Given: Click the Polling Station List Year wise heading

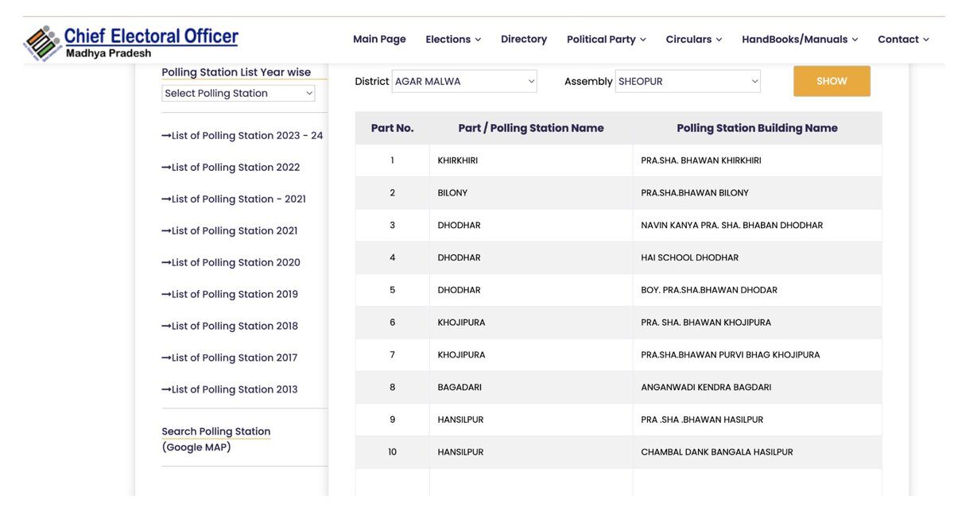Looking at the screenshot, I should (x=236, y=72).
